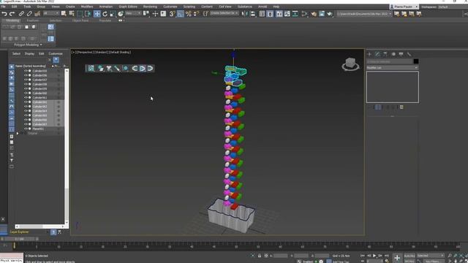The image size is (468, 263).
Task: Open the project path dropdown
Action: 364,14
